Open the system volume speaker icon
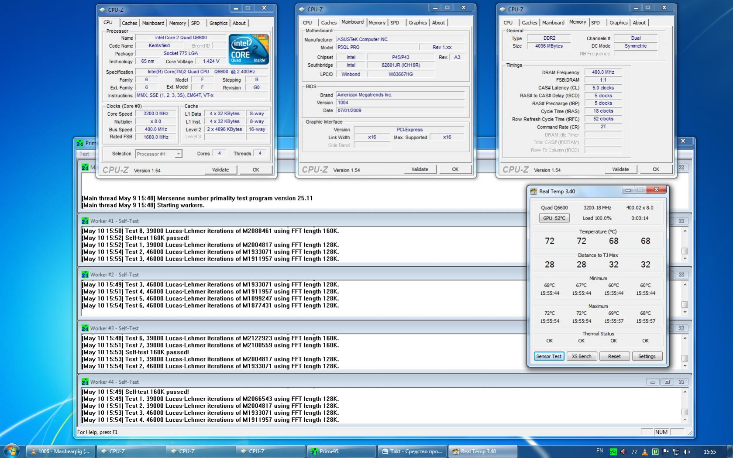This screenshot has height=458, width=733. pyautogui.click(x=687, y=451)
